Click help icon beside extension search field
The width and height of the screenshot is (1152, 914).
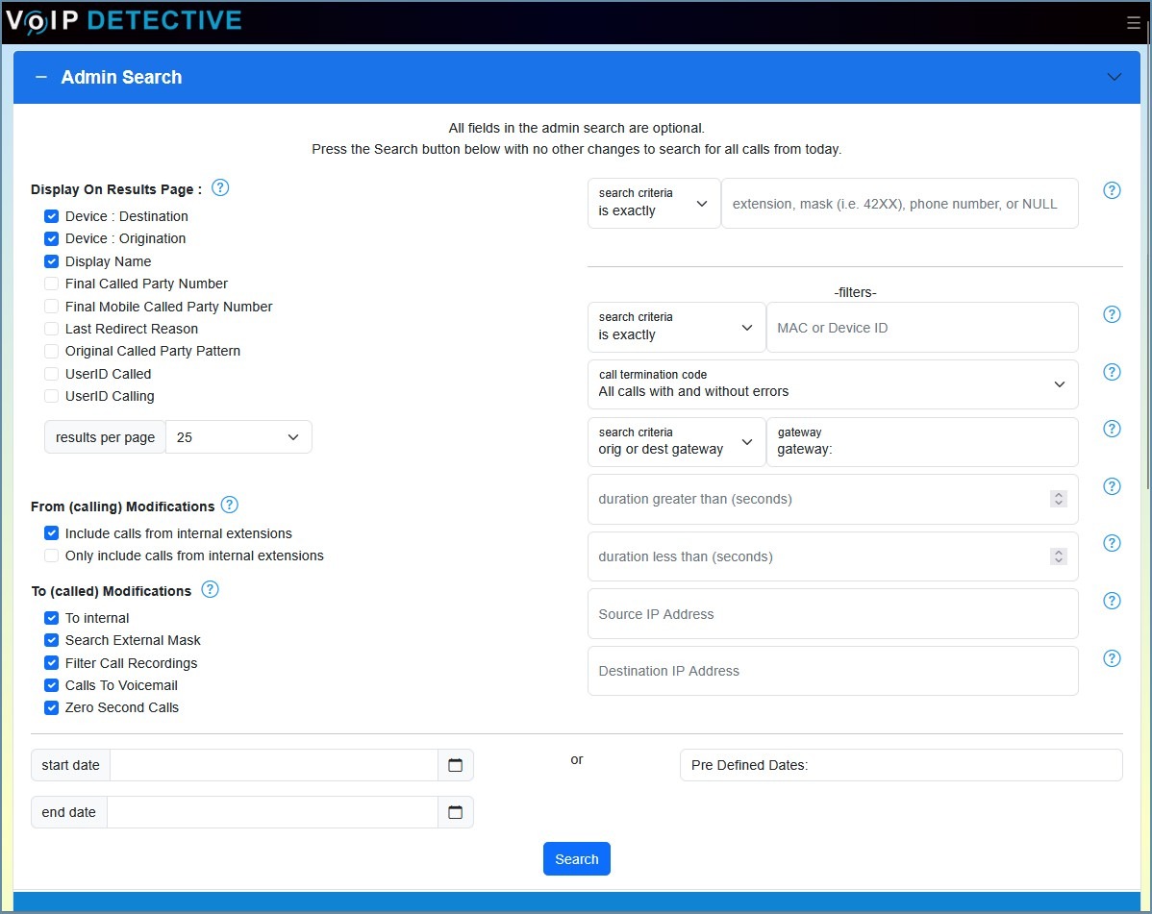pos(1112,190)
